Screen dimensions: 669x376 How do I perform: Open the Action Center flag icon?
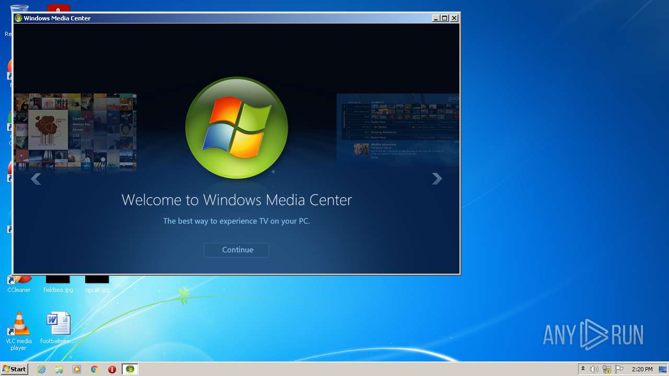pos(619,369)
